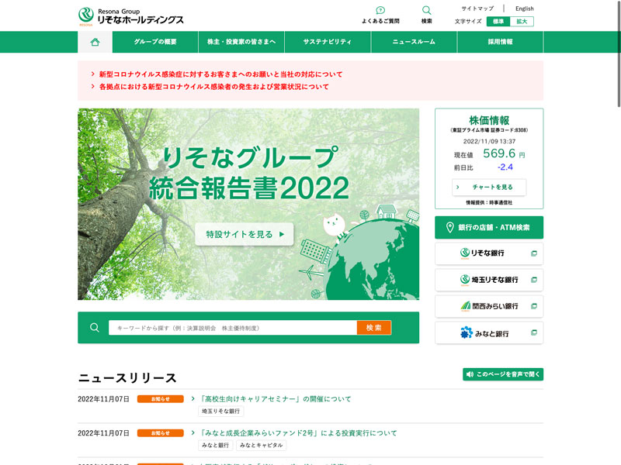Click the orange 検索 button

373,328
